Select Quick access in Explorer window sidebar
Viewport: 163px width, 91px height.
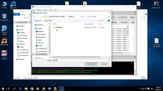click(23, 22)
